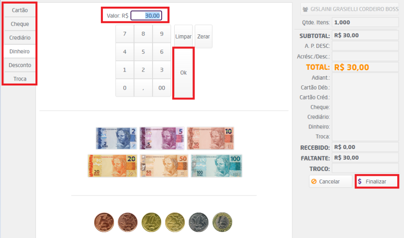Switch to the Crediário payment option
This screenshot has width=404, height=238.
pos(20,38)
